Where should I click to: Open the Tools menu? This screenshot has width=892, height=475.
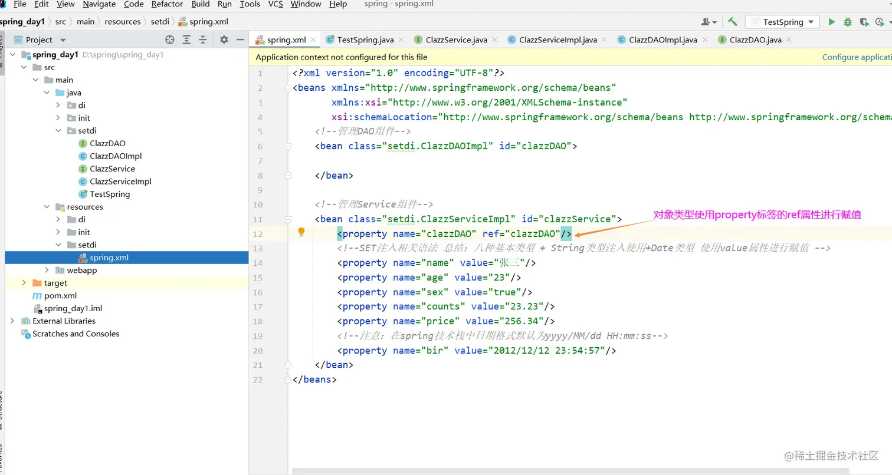click(x=250, y=4)
